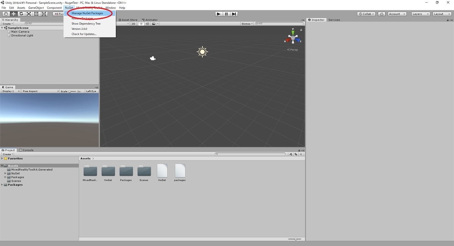Open Left Eye dropdown in Game view

[91, 91]
